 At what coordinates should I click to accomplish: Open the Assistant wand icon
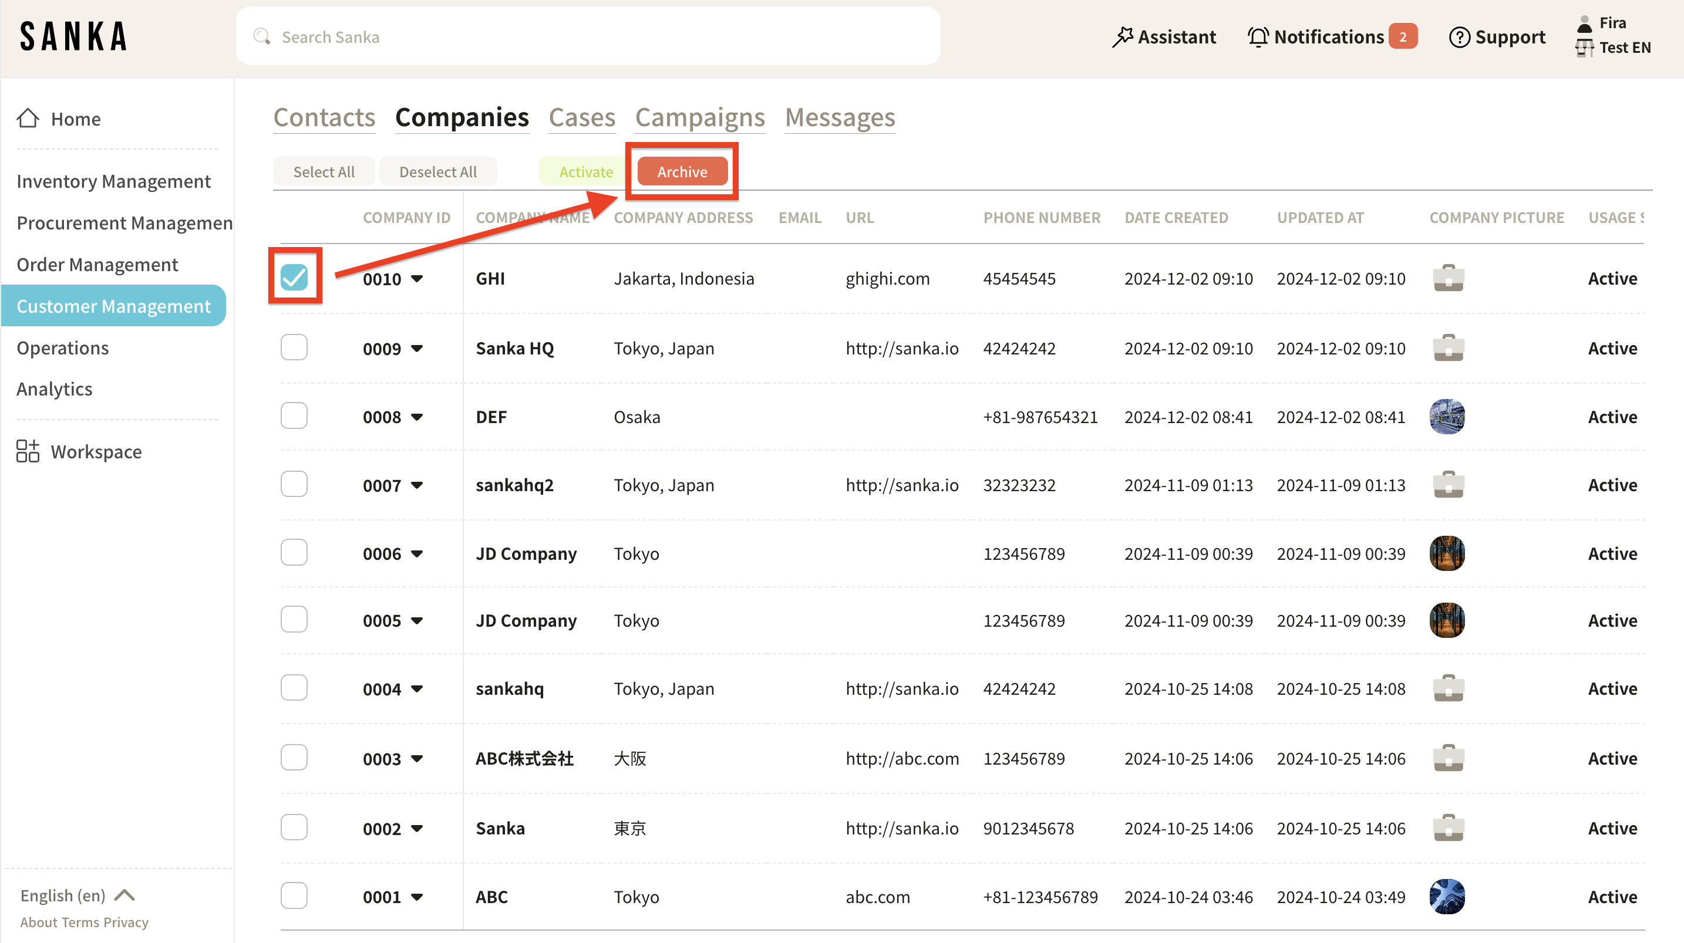1123,37
